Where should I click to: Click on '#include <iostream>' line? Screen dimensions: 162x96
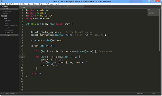pyautogui.click(x=37, y=10)
